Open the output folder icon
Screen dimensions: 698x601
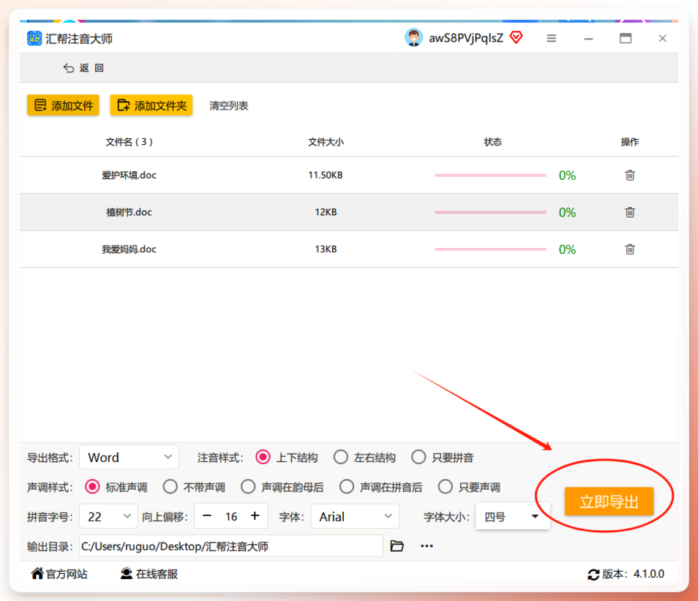tap(397, 546)
